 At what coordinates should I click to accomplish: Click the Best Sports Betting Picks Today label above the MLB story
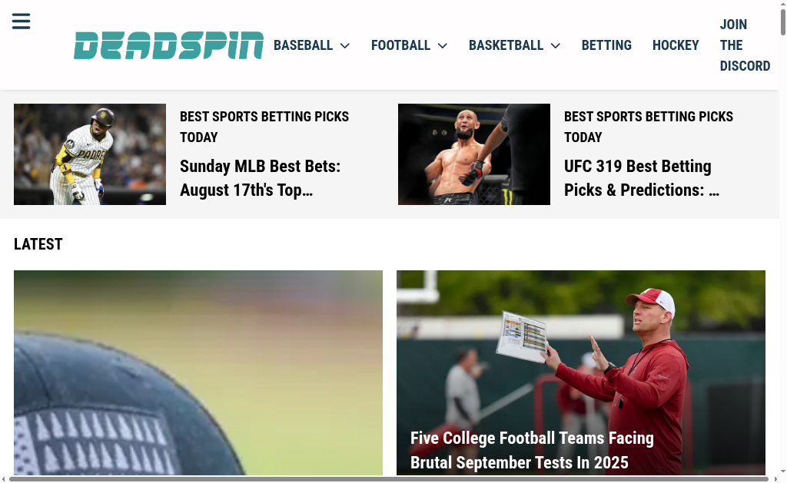(x=264, y=127)
